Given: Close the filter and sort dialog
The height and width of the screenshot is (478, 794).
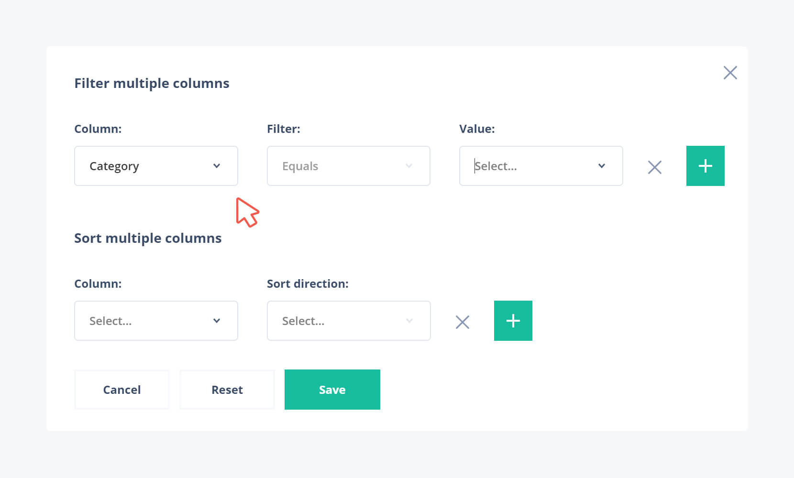Looking at the screenshot, I should 730,73.
